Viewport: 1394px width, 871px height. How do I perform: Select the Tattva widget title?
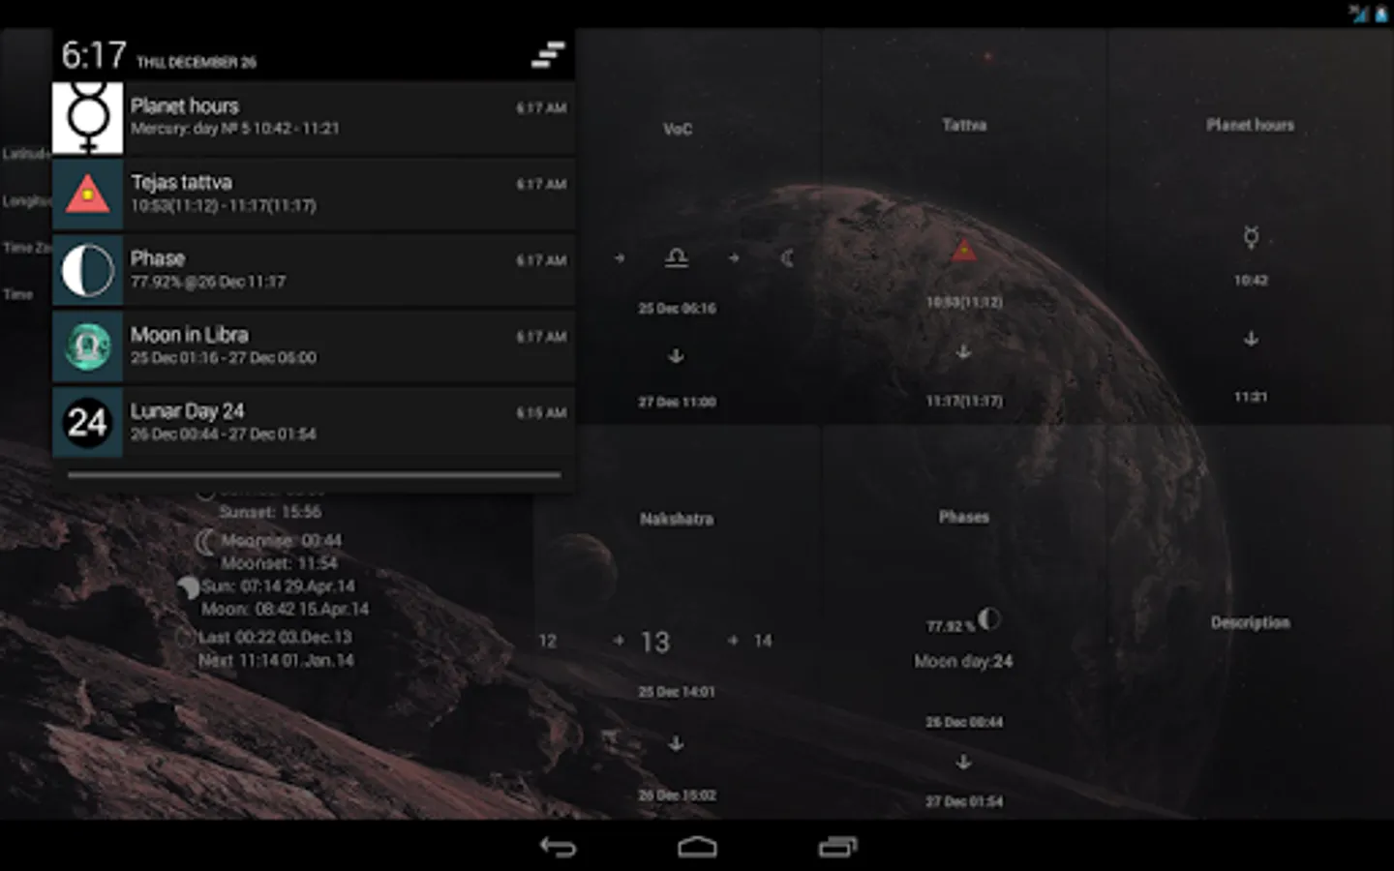click(x=964, y=125)
